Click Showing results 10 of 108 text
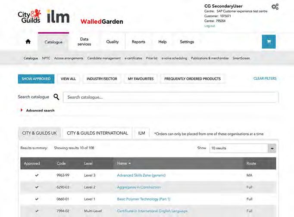The height and width of the screenshot is (217, 294). [x=74, y=148]
